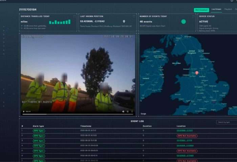
Task: Open the notification bell at top right
Action: pos(232,1)
